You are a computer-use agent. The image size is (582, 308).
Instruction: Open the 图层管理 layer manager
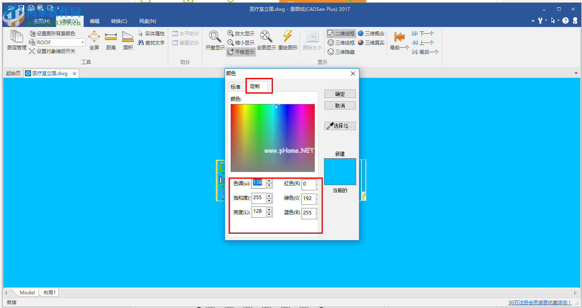(17, 41)
